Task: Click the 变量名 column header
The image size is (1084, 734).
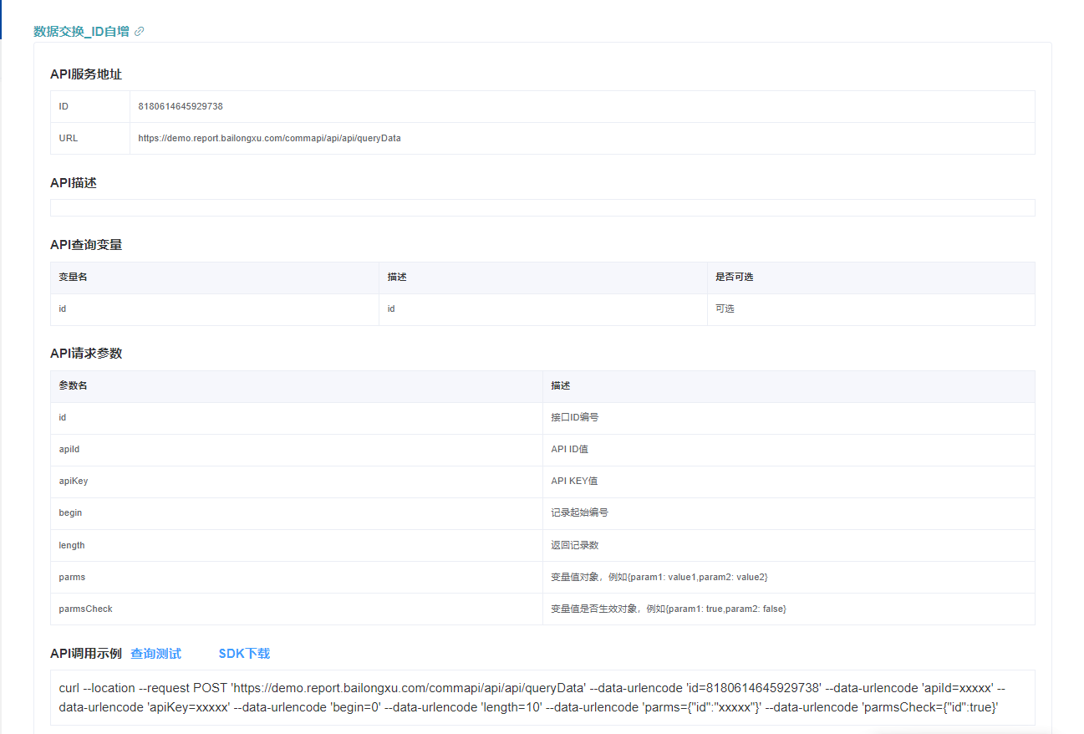Action: [x=73, y=278]
